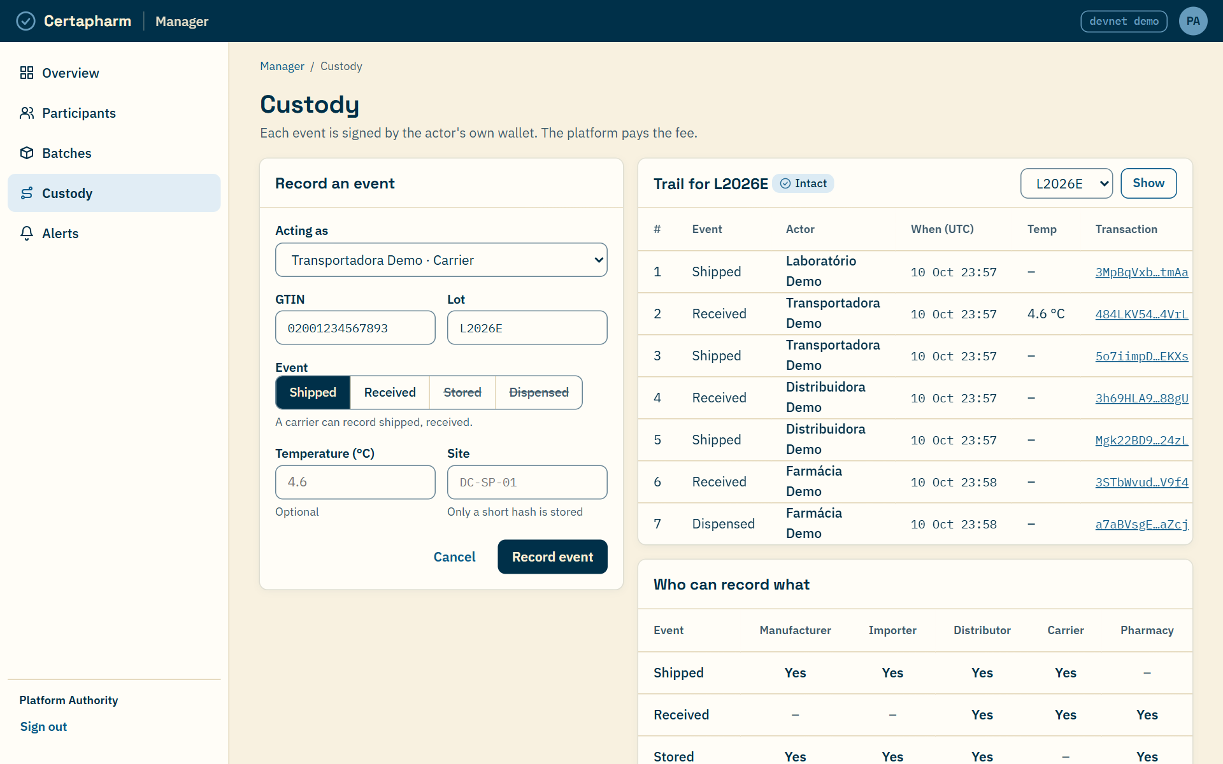Select the Shipped event option
The height and width of the screenshot is (764, 1223).
[x=313, y=392]
